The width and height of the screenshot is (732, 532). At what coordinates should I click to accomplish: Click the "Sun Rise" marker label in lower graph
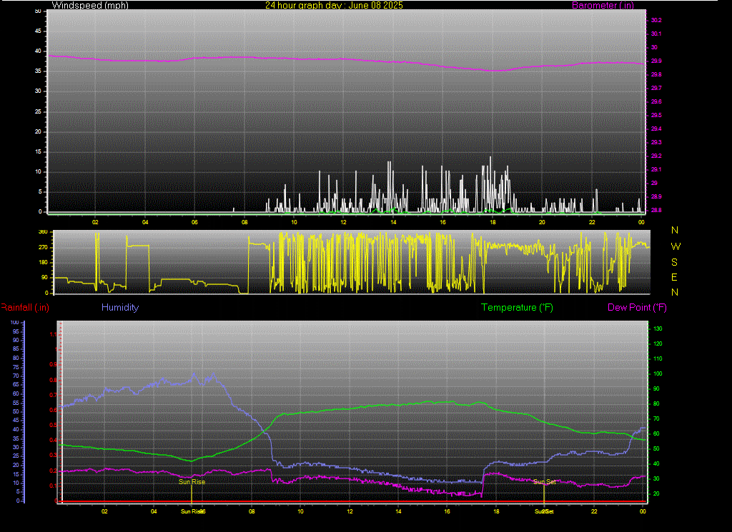click(192, 481)
